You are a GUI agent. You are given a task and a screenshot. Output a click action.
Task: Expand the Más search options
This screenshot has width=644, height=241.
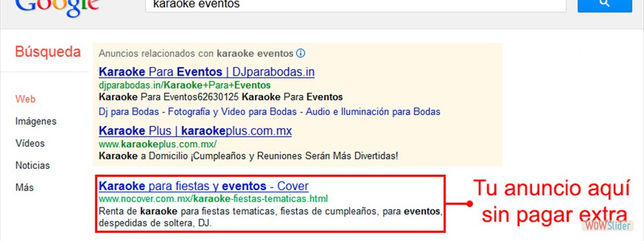pyautogui.click(x=25, y=187)
